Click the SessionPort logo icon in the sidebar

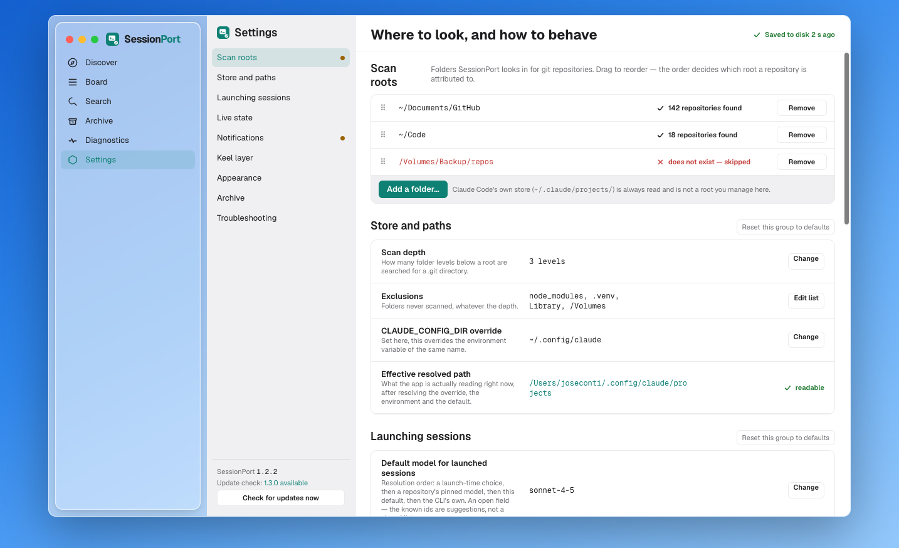point(112,39)
